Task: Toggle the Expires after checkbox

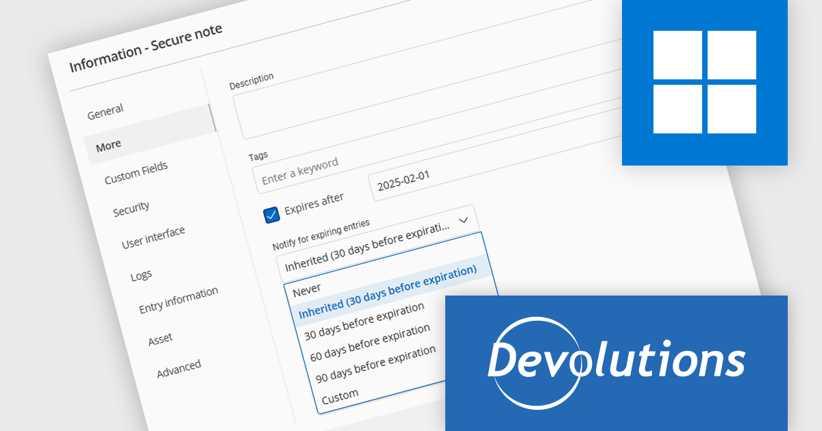Action: [x=271, y=215]
